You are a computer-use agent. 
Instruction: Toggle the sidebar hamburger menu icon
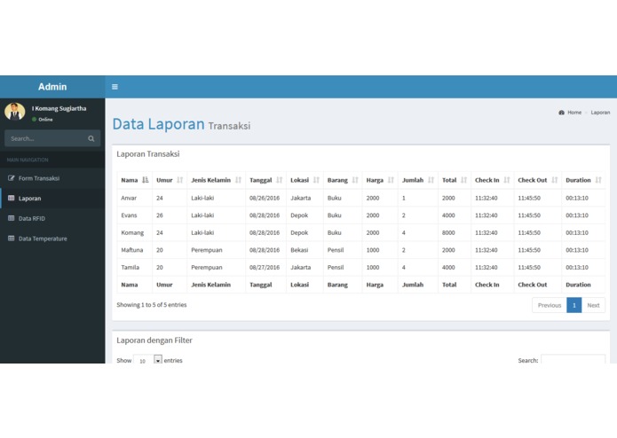115,87
